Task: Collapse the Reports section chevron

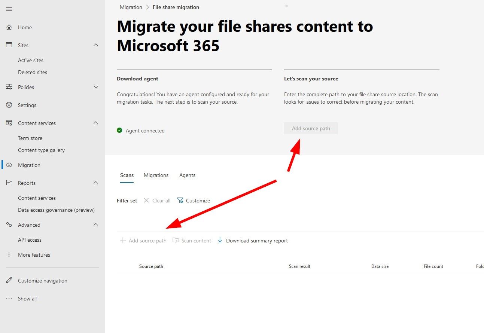Action: pyautogui.click(x=96, y=183)
